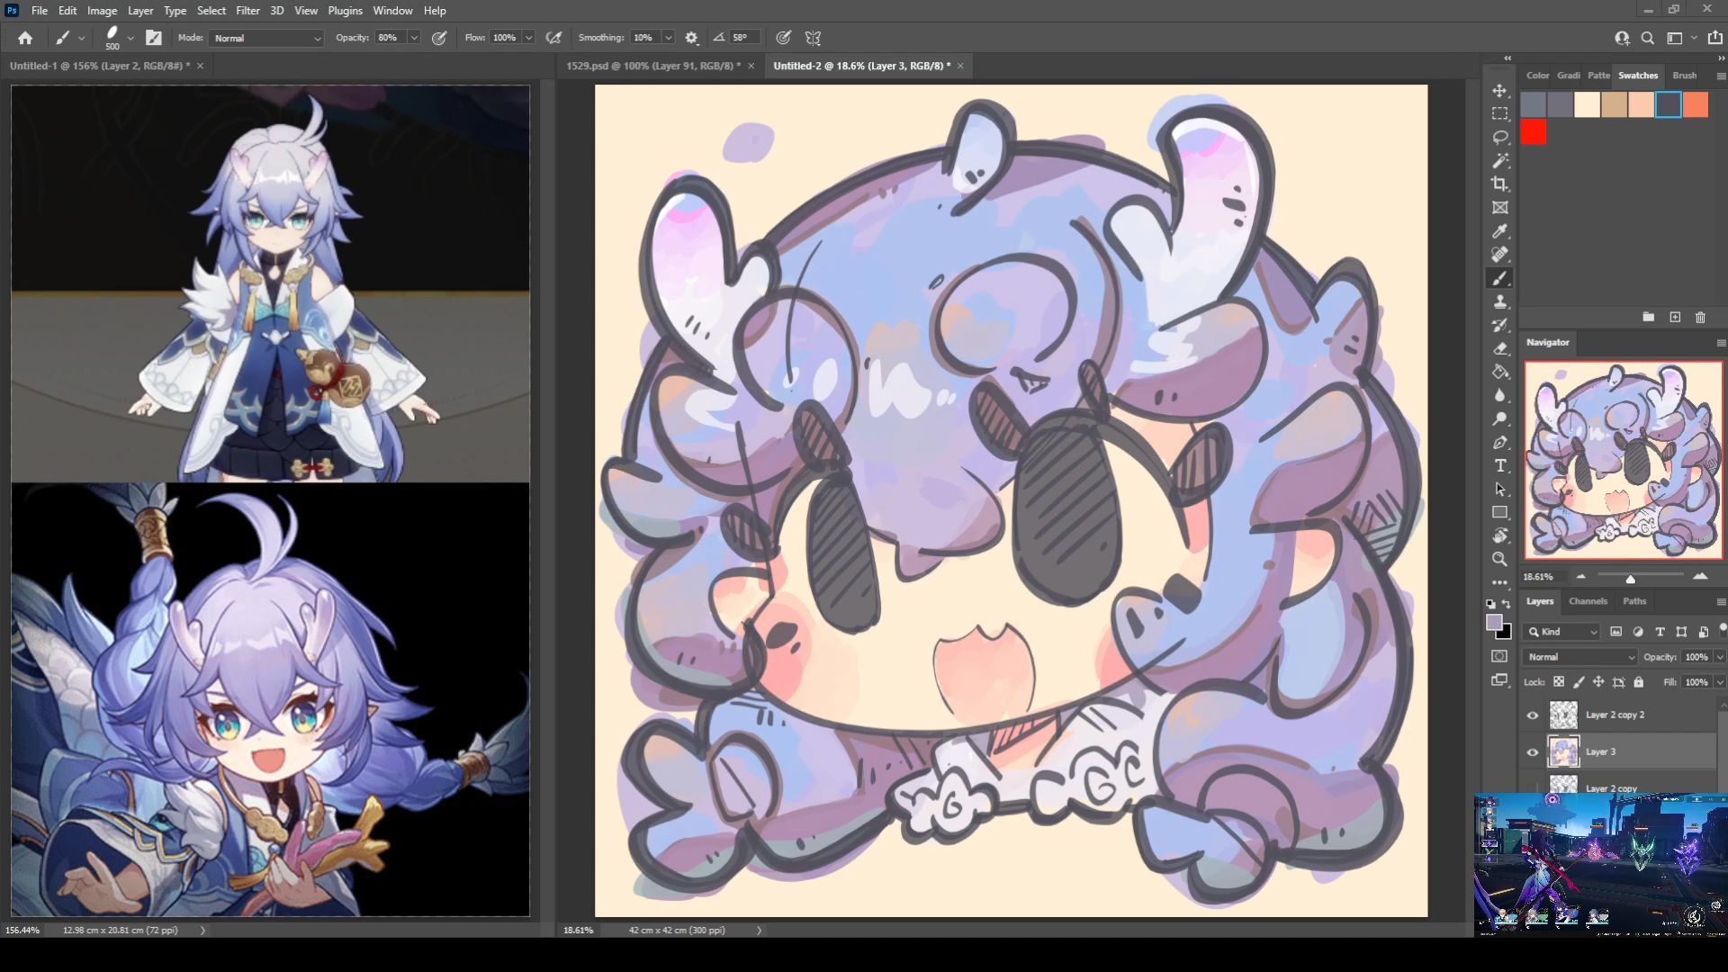Open smoothing options gear
This screenshot has height=972, width=1728.
click(x=691, y=38)
